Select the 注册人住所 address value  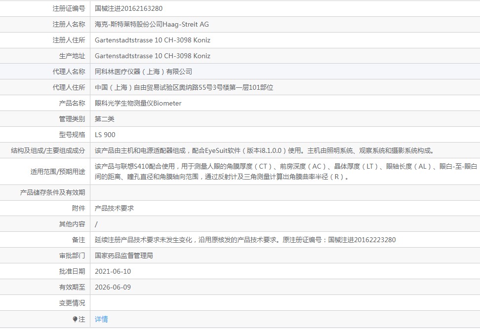[153, 40]
